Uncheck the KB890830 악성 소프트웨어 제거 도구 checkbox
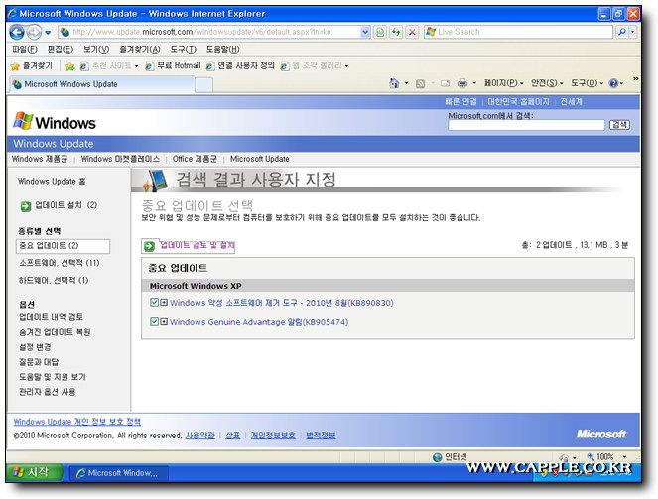 154,302
